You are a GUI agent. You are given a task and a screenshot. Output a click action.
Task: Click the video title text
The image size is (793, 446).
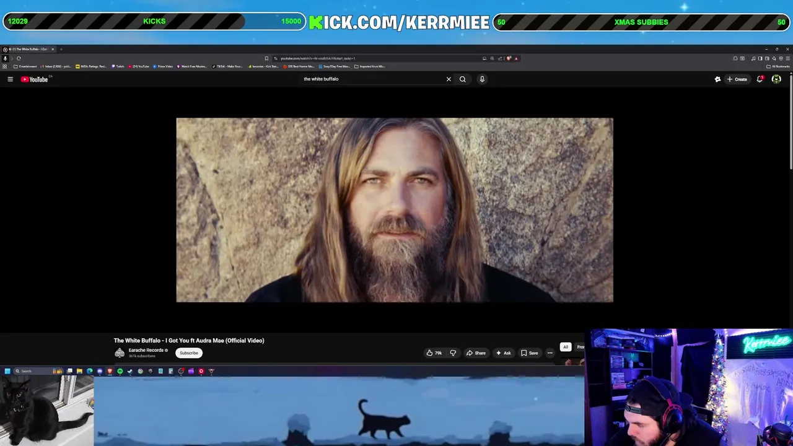(x=189, y=340)
